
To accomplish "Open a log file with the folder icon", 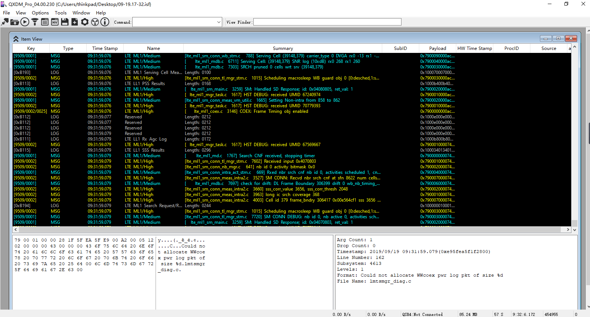I will pos(15,22).
